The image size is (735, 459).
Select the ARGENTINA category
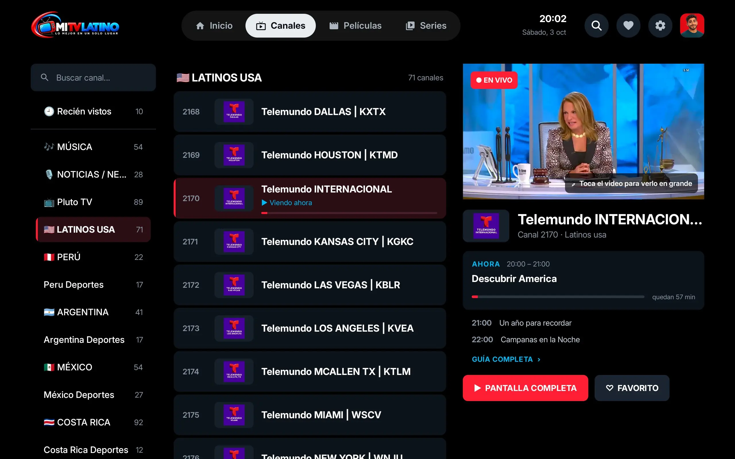93,312
